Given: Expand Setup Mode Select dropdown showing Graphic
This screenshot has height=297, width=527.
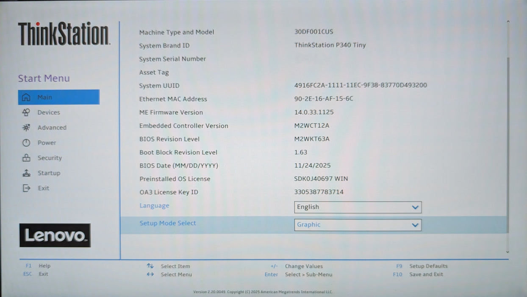Looking at the screenshot, I should [x=358, y=225].
